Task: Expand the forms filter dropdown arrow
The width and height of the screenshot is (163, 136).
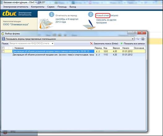Action: [x=133, y=39]
